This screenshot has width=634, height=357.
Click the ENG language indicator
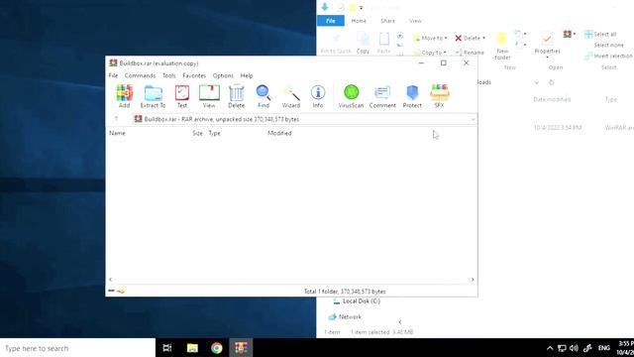[604, 348]
